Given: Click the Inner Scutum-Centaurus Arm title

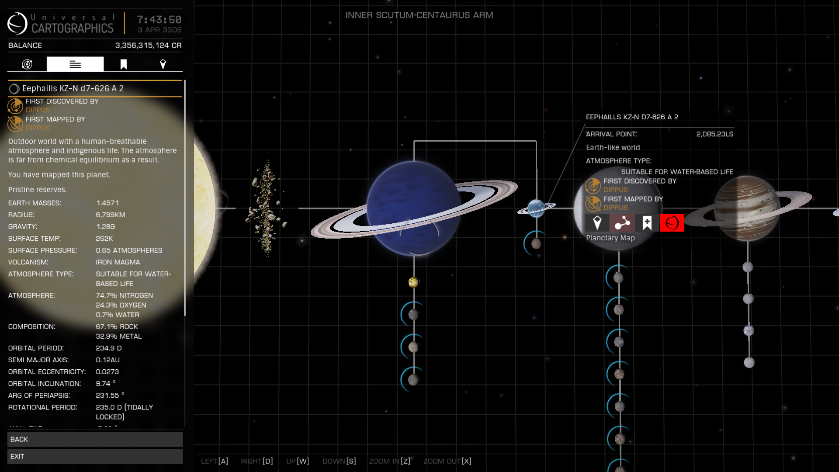Looking at the screenshot, I should [x=419, y=15].
